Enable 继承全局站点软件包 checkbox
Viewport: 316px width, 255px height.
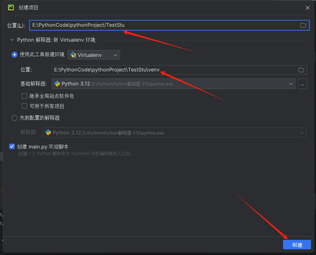point(24,96)
